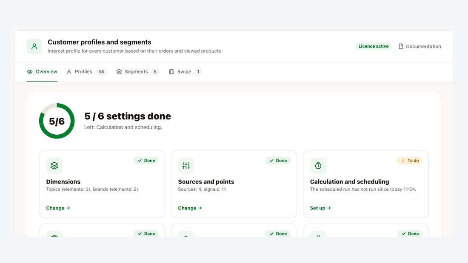Open the Swipe tab
This screenshot has width=468, height=263.
[x=185, y=71]
